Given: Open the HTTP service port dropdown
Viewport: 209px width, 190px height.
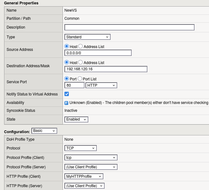Looking at the screenshot, I should pyautogui.click(x=101, y=85).
